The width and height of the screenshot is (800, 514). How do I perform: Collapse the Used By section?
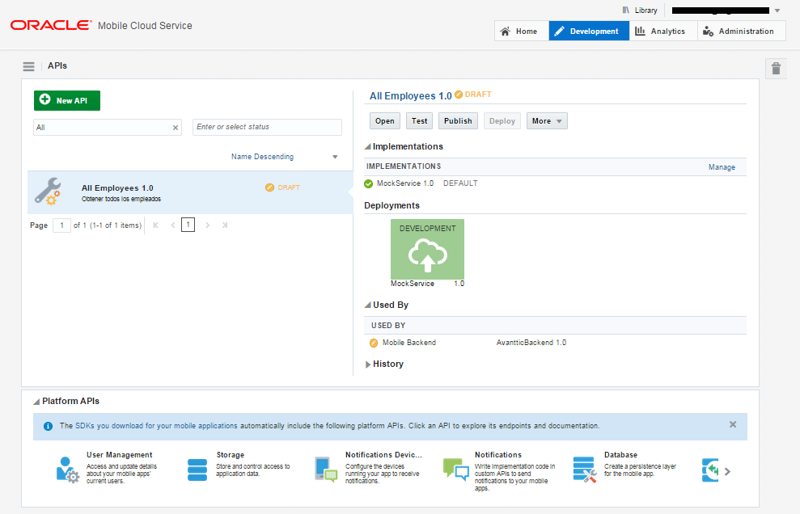click(367, 305)
